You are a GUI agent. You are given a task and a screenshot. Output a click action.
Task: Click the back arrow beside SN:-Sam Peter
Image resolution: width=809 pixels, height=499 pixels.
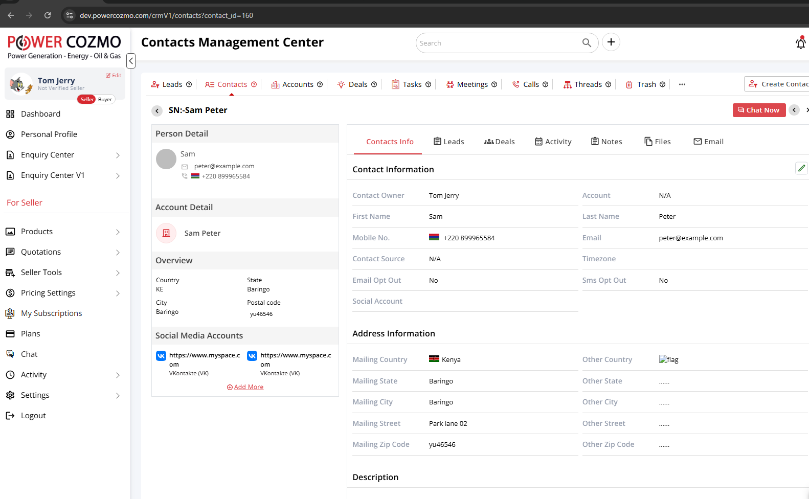click(x=157, y=110)
